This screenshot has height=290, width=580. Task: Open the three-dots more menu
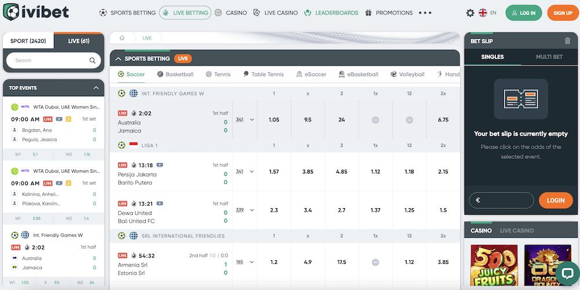(x=425, y=13)
